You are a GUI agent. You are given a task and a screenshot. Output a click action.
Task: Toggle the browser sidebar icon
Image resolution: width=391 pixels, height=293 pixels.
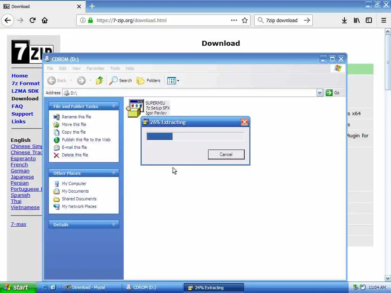[x=369, y=21]
